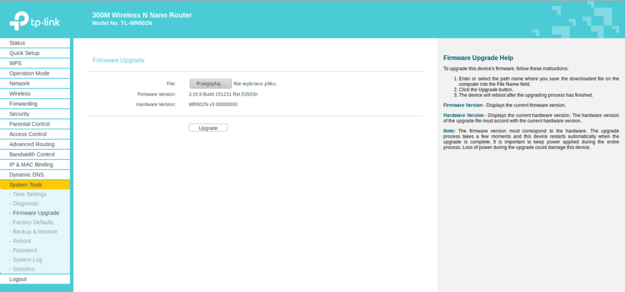Open the Security menu
Screen dimensions: 625x292
point(20,114)
